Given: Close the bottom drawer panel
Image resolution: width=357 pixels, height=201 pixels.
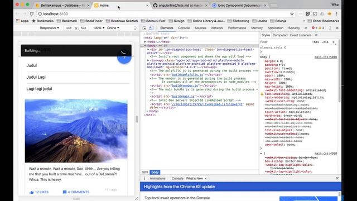Looking at the screenshot, I should pos(337,178).
